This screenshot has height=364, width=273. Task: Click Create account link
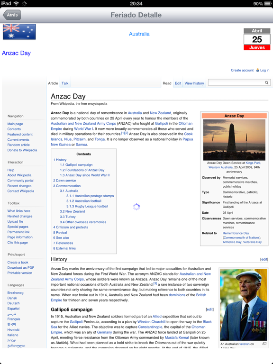point(242,70)
